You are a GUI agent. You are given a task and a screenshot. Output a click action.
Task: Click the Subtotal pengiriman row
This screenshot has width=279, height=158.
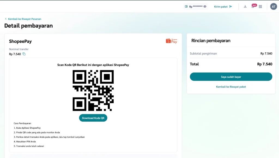231,53
